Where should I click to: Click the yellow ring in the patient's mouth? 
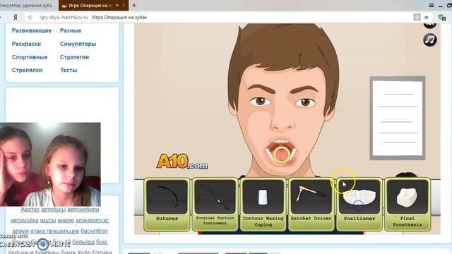pyautogui.click(x=281, y=155)
